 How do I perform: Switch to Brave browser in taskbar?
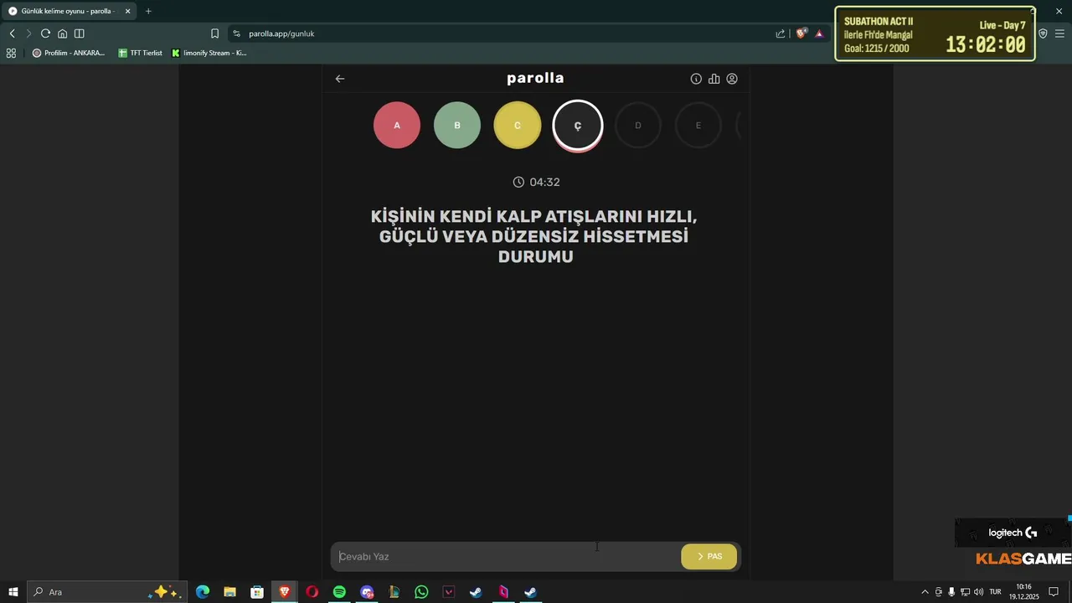point(285,592)
